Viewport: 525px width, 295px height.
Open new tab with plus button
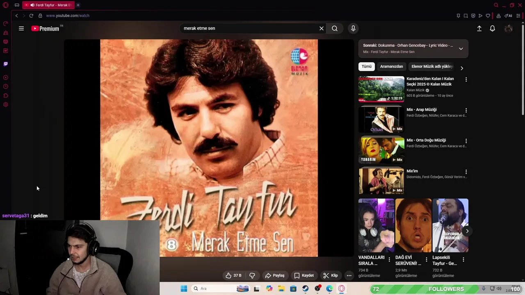[x=78, y=5]
